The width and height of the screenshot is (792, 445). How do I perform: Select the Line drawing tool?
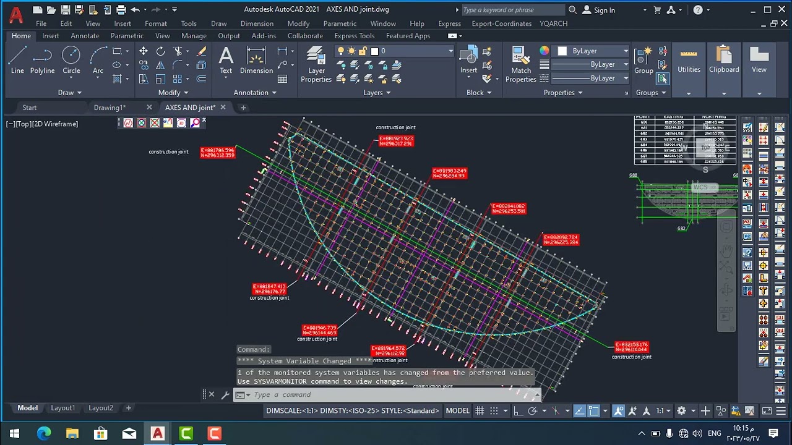pyautogui.click(x=17, y=61)
